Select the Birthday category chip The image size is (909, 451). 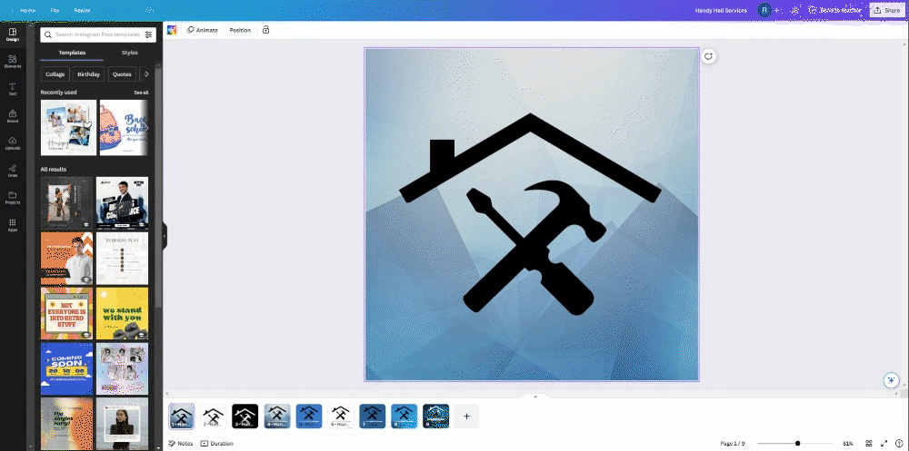(89, 74)
